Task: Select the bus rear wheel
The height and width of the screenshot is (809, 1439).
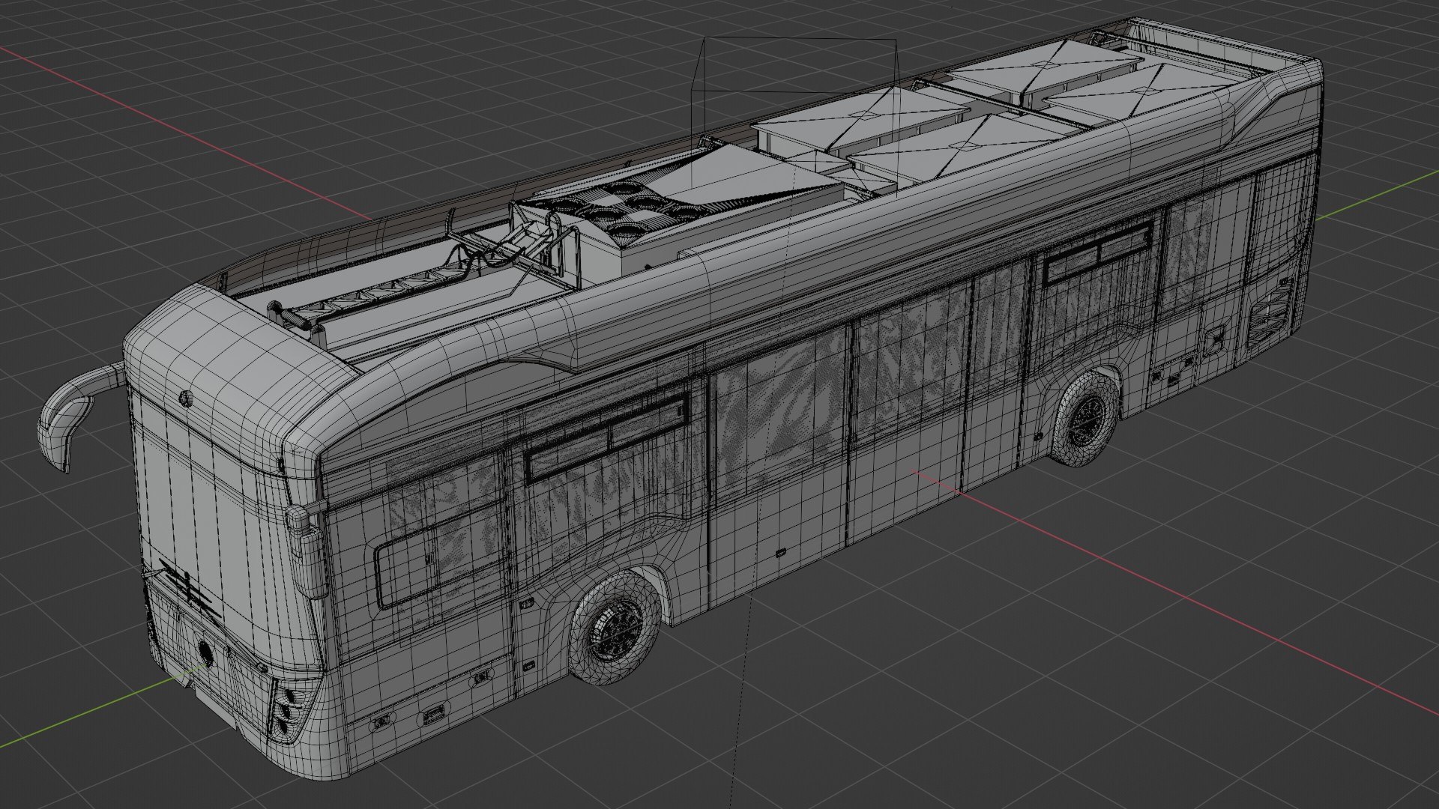Action: pyautogui.click(x=1085, y=419)
